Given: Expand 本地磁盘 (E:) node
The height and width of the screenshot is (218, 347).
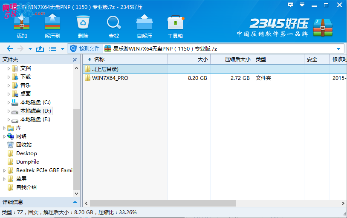Looking at the screenshot, I should pos(9,119).
